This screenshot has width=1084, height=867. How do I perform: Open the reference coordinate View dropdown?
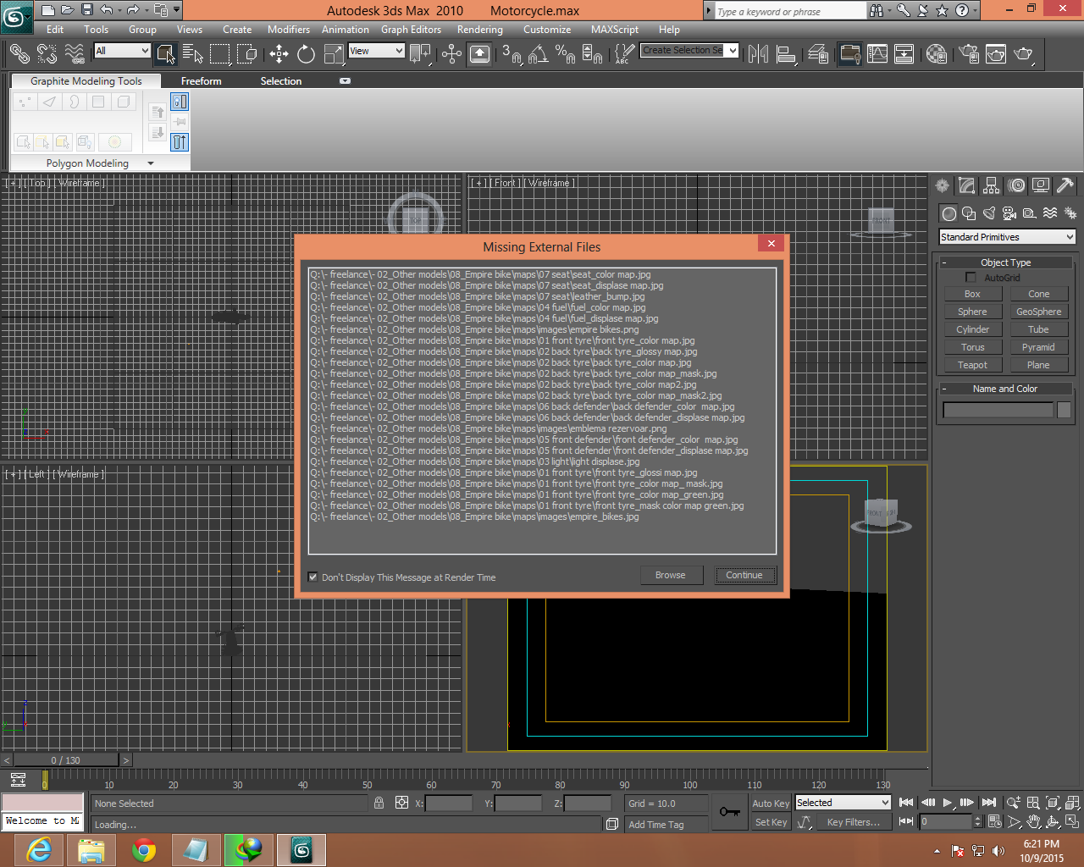[376, 51]
